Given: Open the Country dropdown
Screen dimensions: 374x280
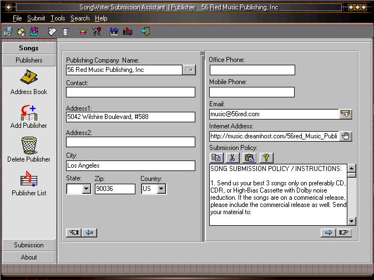Looking at the screenshot, I should 161,189.
